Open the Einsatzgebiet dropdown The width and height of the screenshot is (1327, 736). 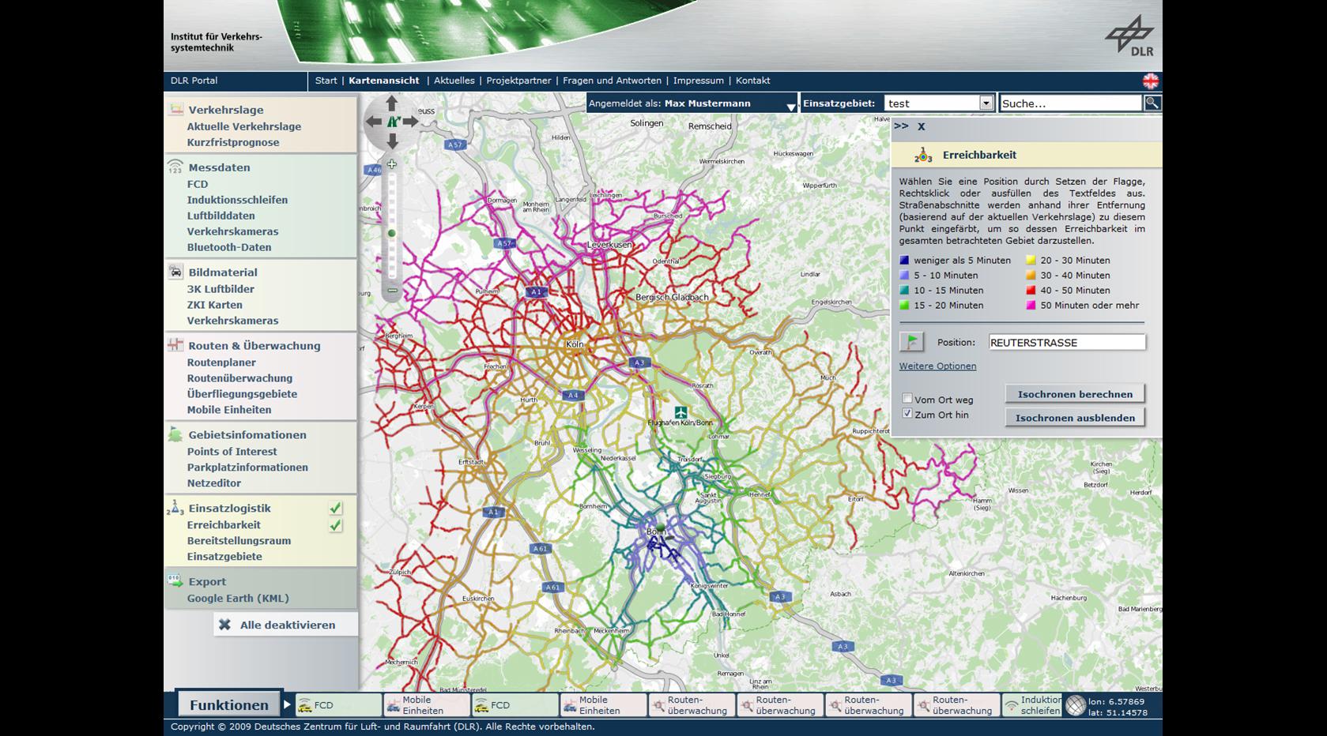tap(986, 103)
